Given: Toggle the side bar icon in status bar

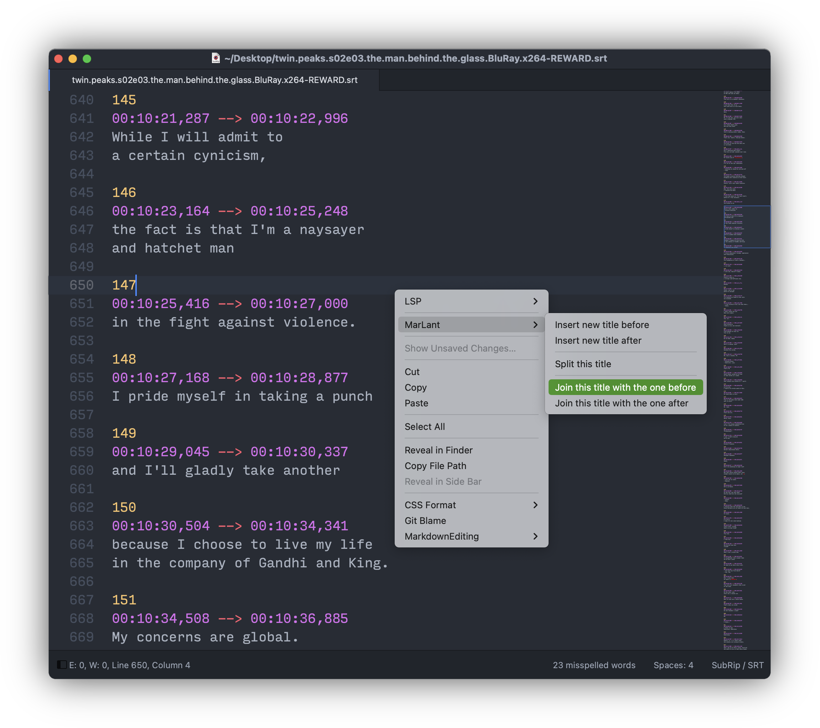Looking at the screenshot, I should (x=62, y=665).
